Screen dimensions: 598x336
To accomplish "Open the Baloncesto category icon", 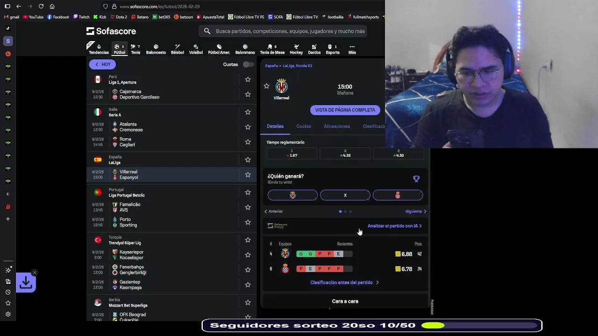I will click(x=156, y=49).
